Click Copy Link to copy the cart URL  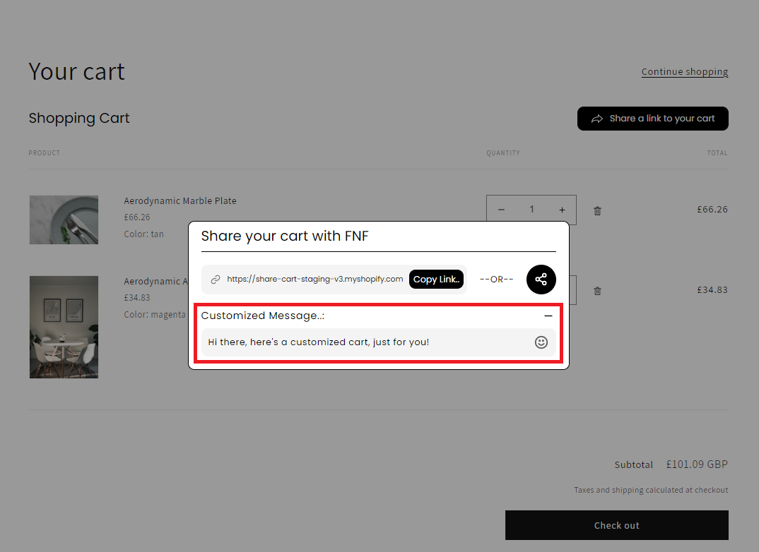436,279
